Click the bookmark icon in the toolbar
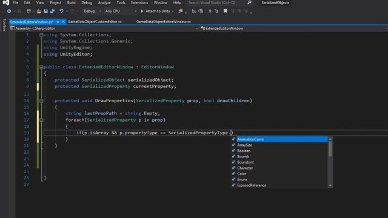 click(225, 11)
